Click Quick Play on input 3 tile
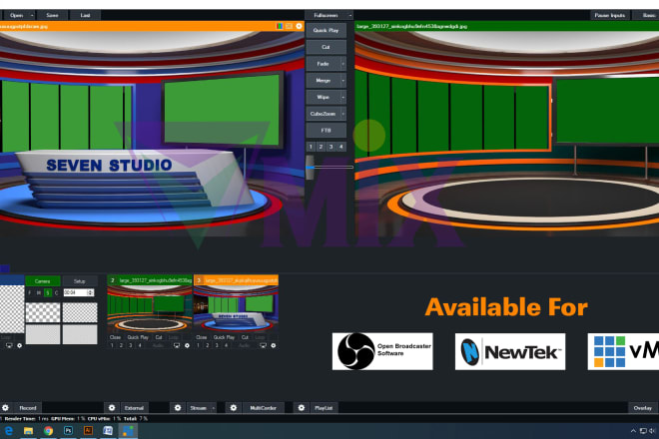Screen dimensions: 659x439 point(224,337)
